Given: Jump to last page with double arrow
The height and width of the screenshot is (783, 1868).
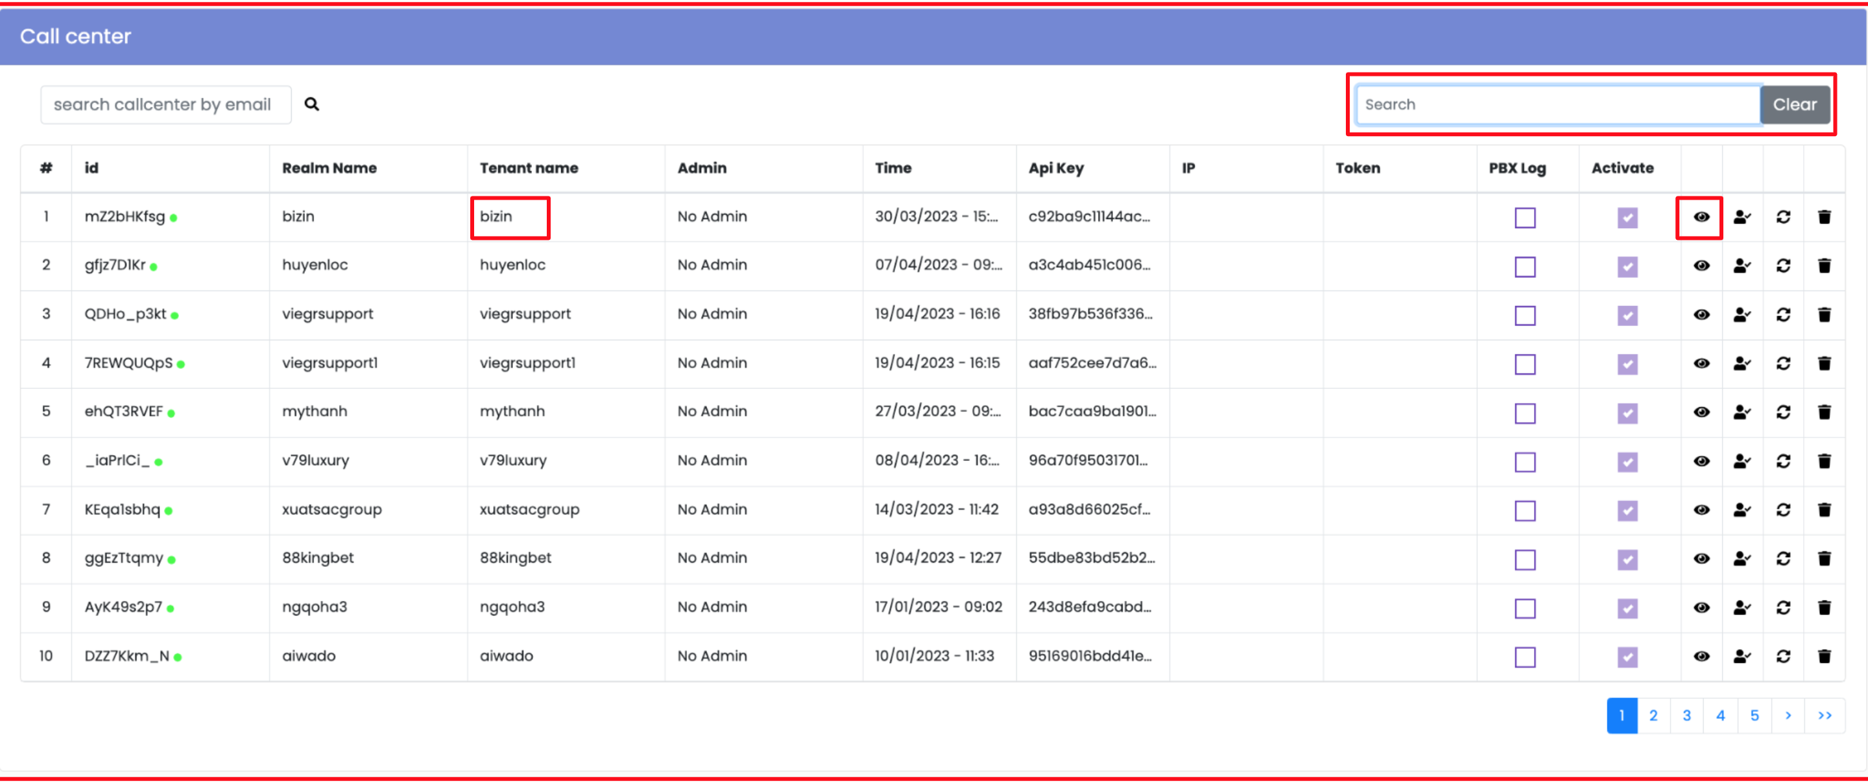Looking at the screenshot, I should pos(1824,716).
